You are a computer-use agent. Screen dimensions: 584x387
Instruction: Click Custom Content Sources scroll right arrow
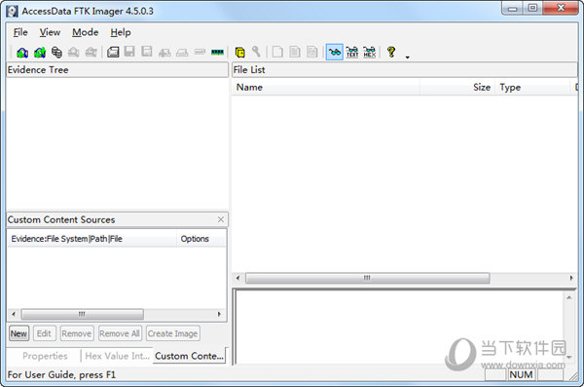pyautogui.click(x=219, y=314)
